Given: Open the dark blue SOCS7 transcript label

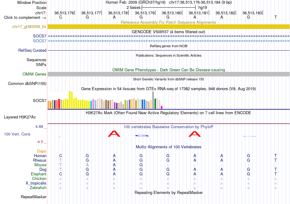Looking at the screenshot, I should pos(40,36).
